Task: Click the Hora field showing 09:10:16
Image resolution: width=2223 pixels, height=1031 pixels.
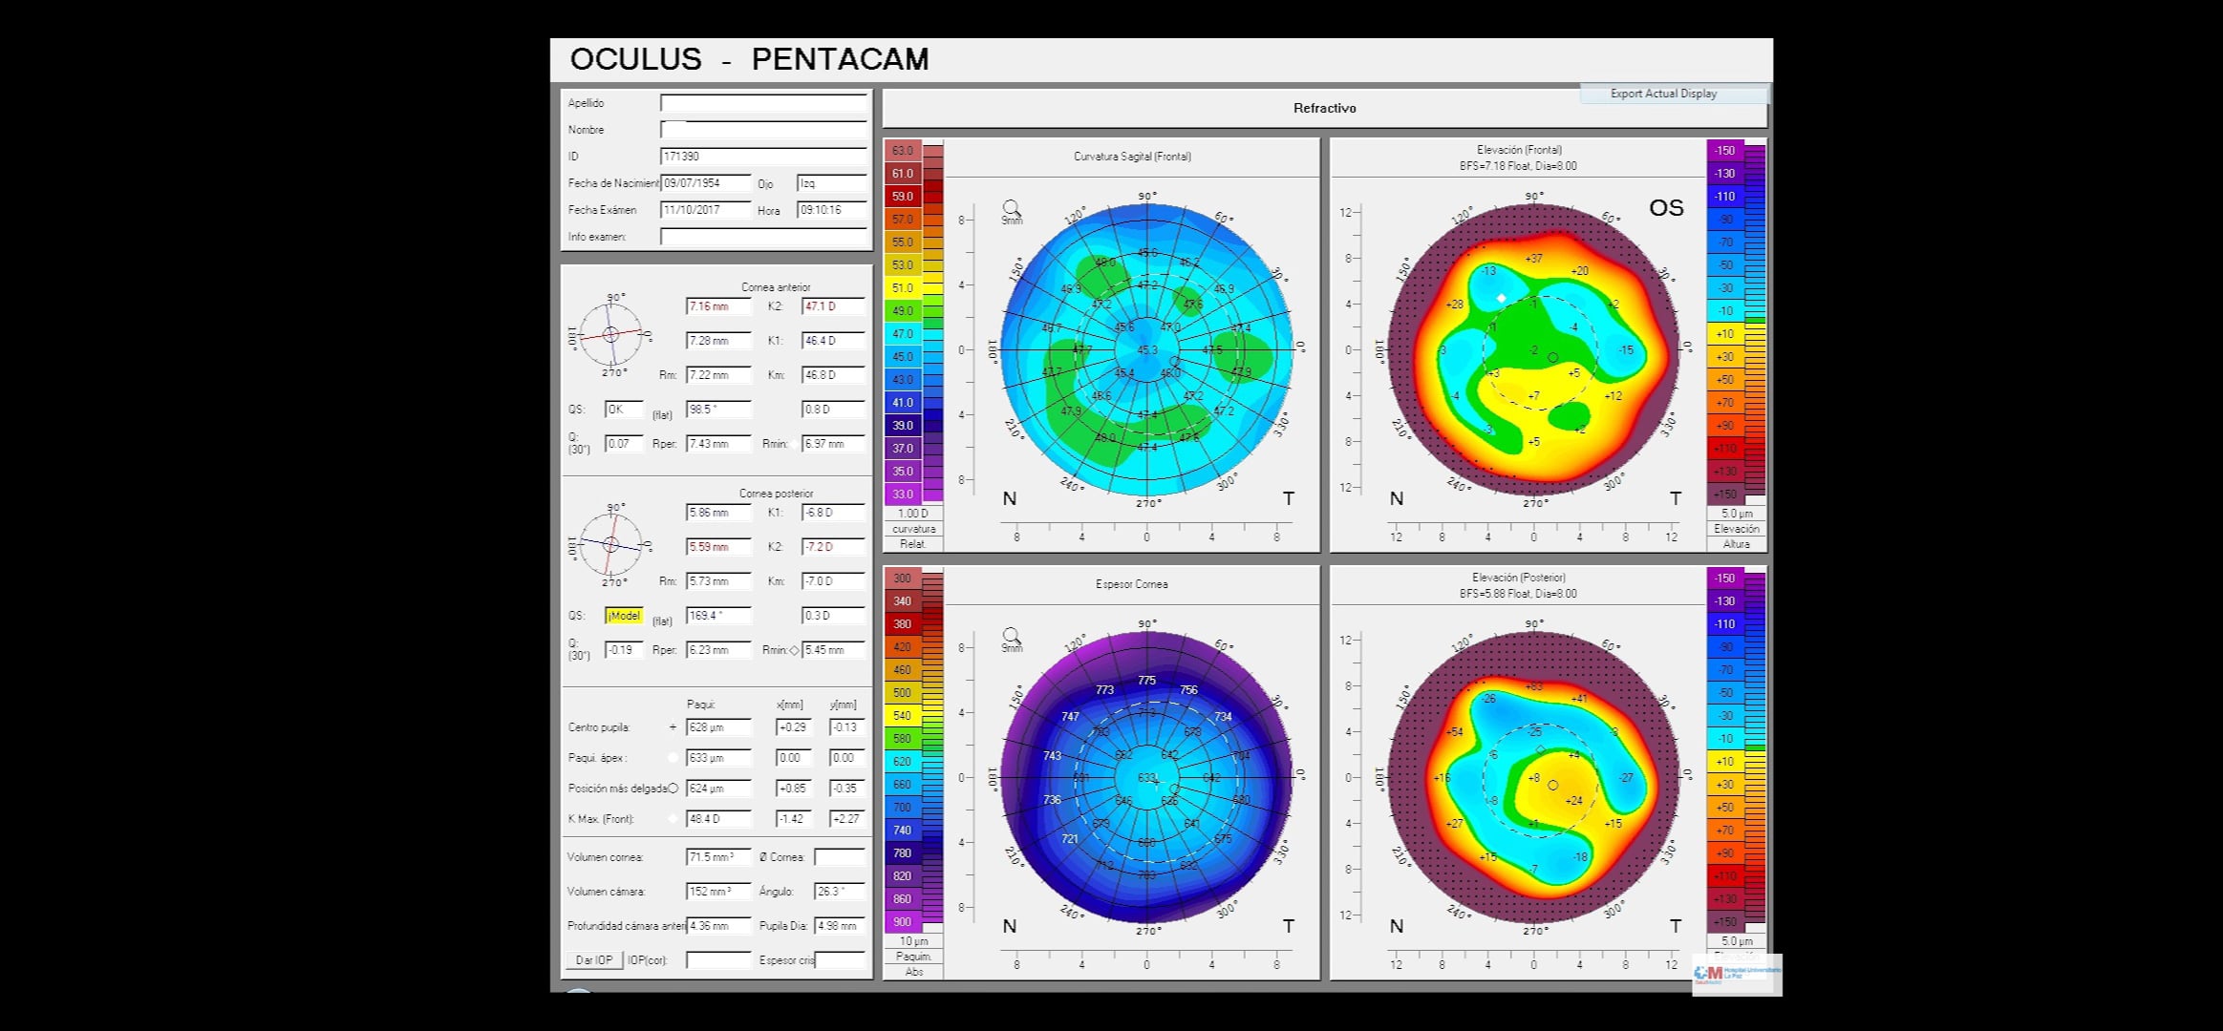Action: [832, 210]
